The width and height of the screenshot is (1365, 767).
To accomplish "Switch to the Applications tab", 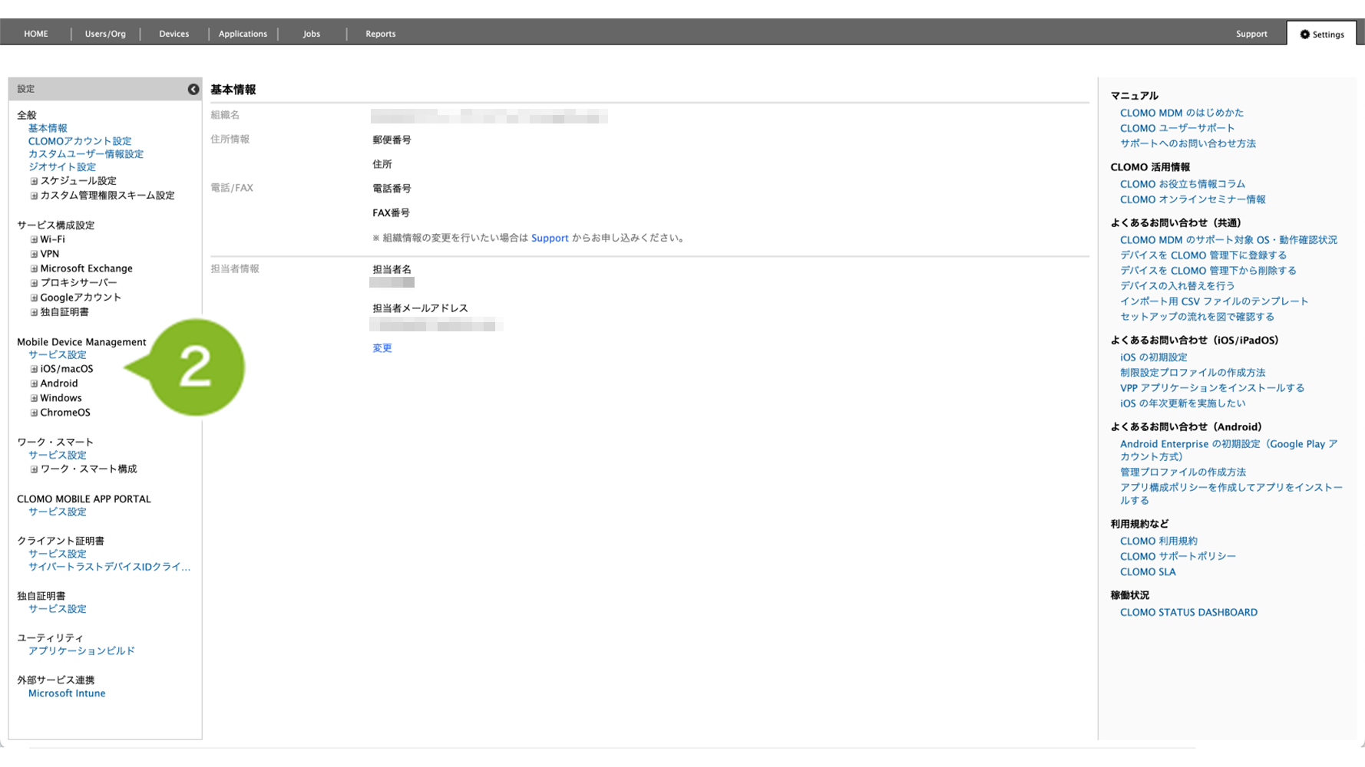I will pos(243,34).
